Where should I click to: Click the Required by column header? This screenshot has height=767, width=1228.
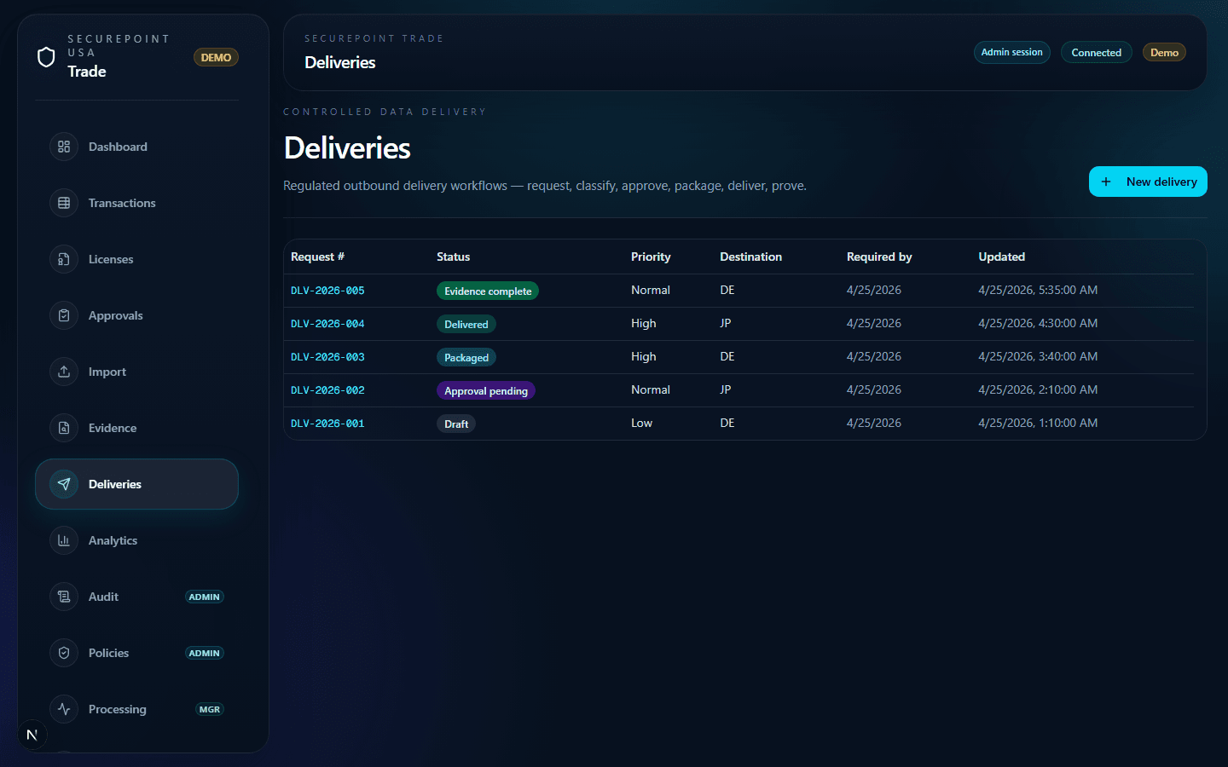pos(879,257)
